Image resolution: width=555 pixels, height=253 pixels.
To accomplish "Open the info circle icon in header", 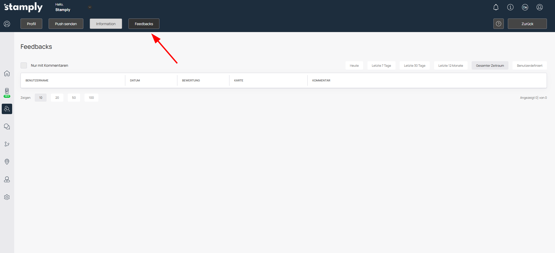I will click(x=510, y=7).
